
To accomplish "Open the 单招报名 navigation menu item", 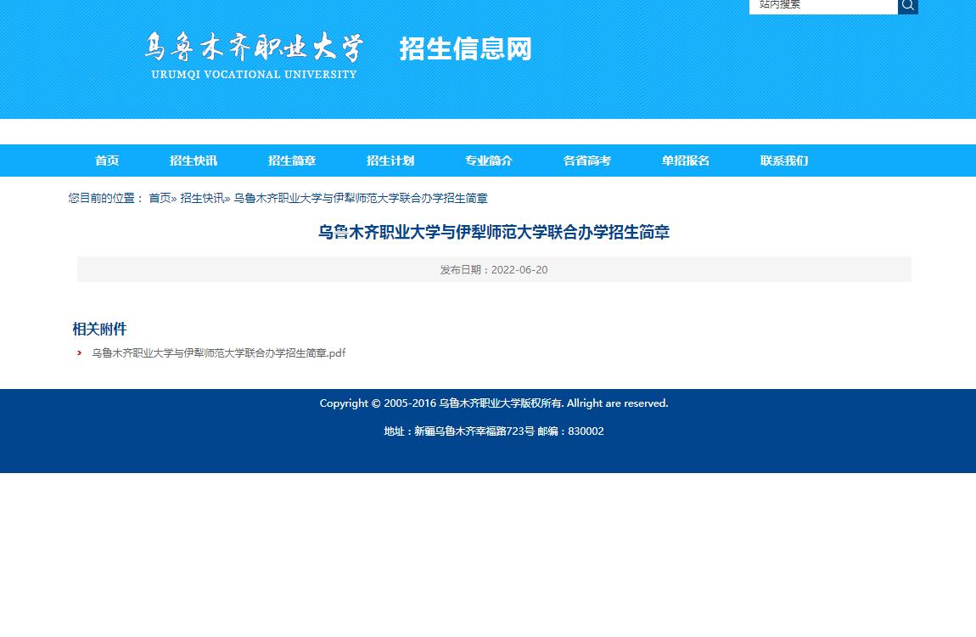I will point(685,161).
